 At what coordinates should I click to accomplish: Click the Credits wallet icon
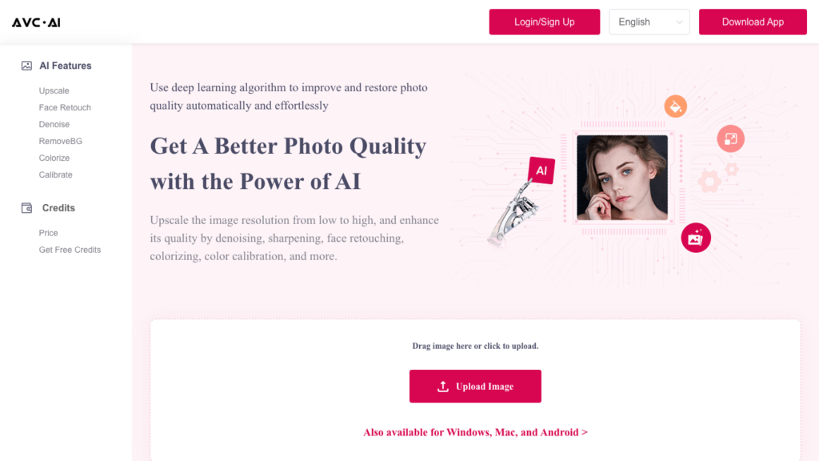pyautogui.click(x=26, y=208)
